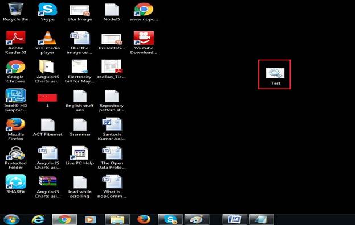
Task: Open Internet Explorer from the taskbar
Action: click(38, 219)
